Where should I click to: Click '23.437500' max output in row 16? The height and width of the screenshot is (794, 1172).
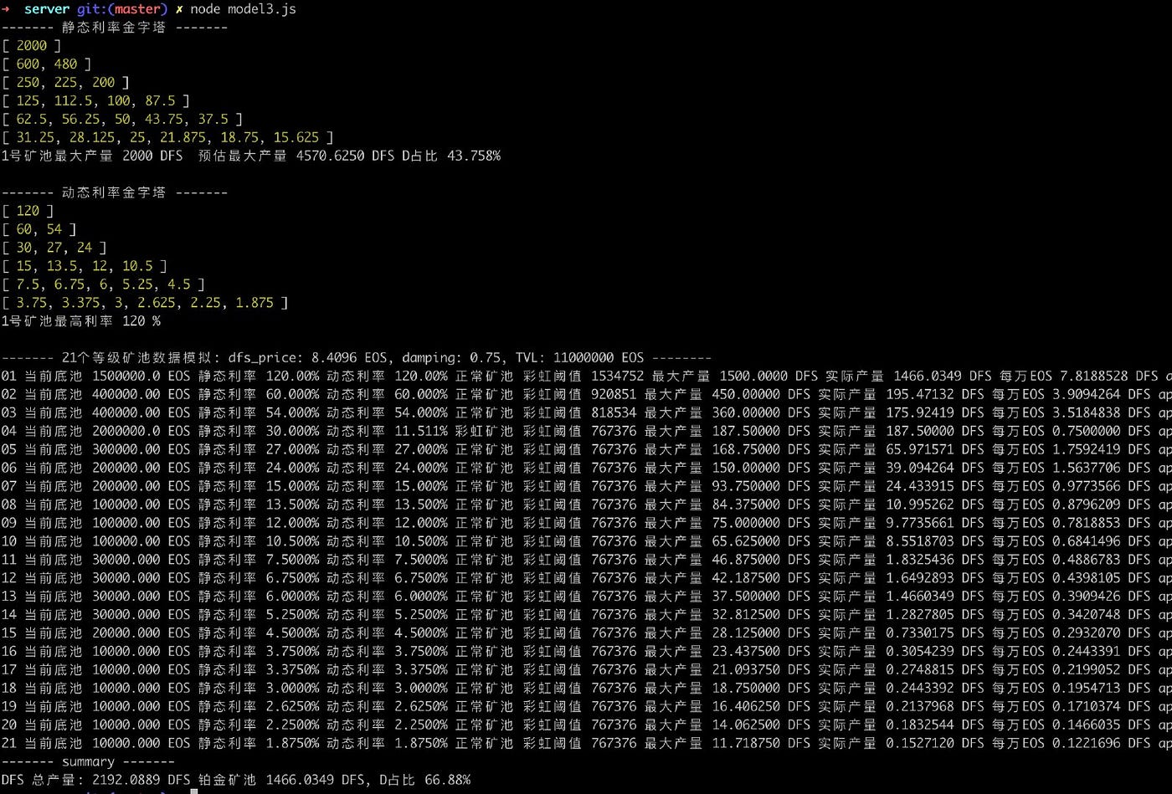tap(746, 653)
